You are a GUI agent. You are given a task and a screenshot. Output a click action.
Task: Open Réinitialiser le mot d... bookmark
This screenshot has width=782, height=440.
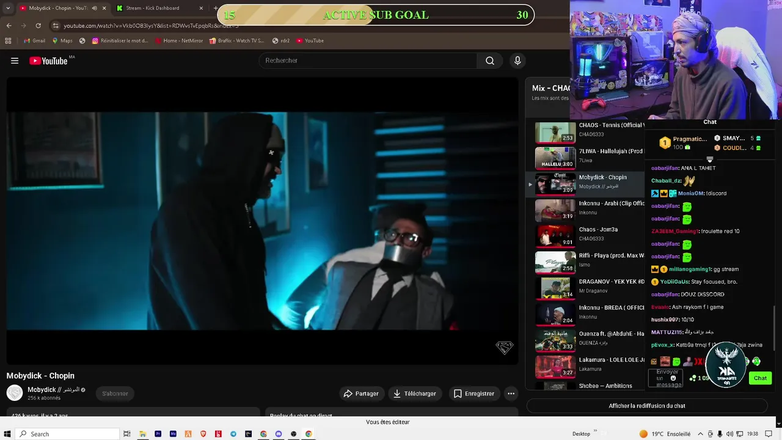tap(120, 40)
